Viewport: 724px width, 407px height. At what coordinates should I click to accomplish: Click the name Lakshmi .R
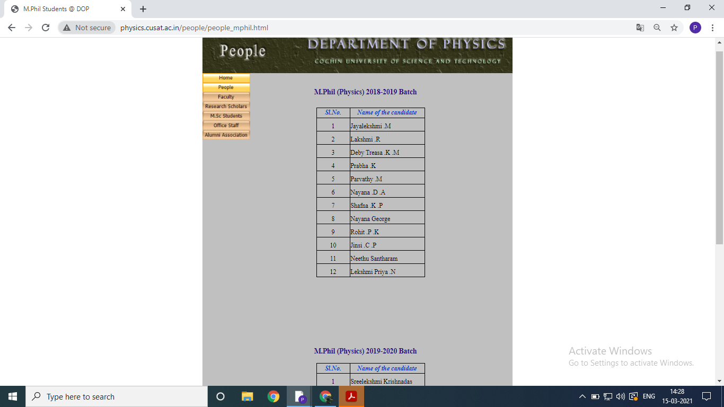365,139
